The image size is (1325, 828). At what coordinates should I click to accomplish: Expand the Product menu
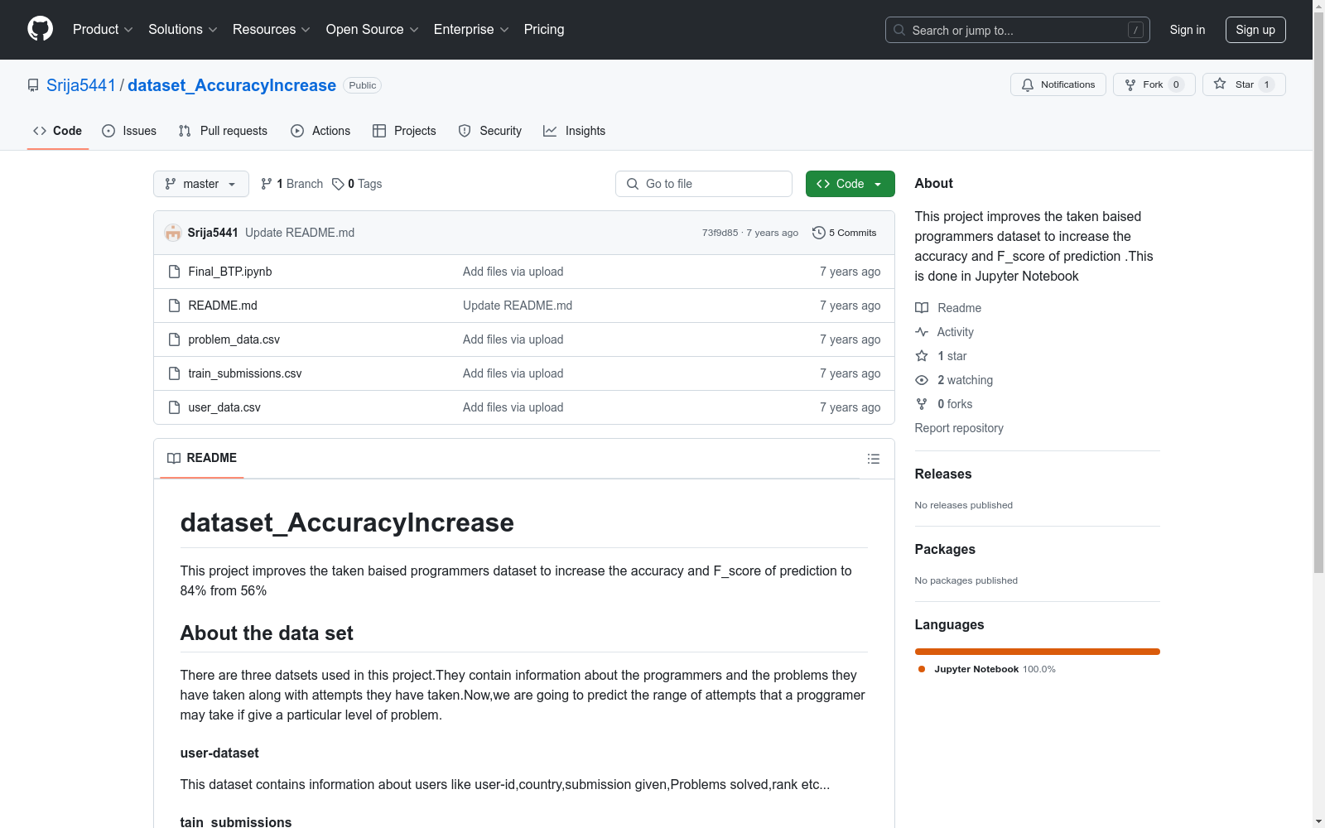103,30
